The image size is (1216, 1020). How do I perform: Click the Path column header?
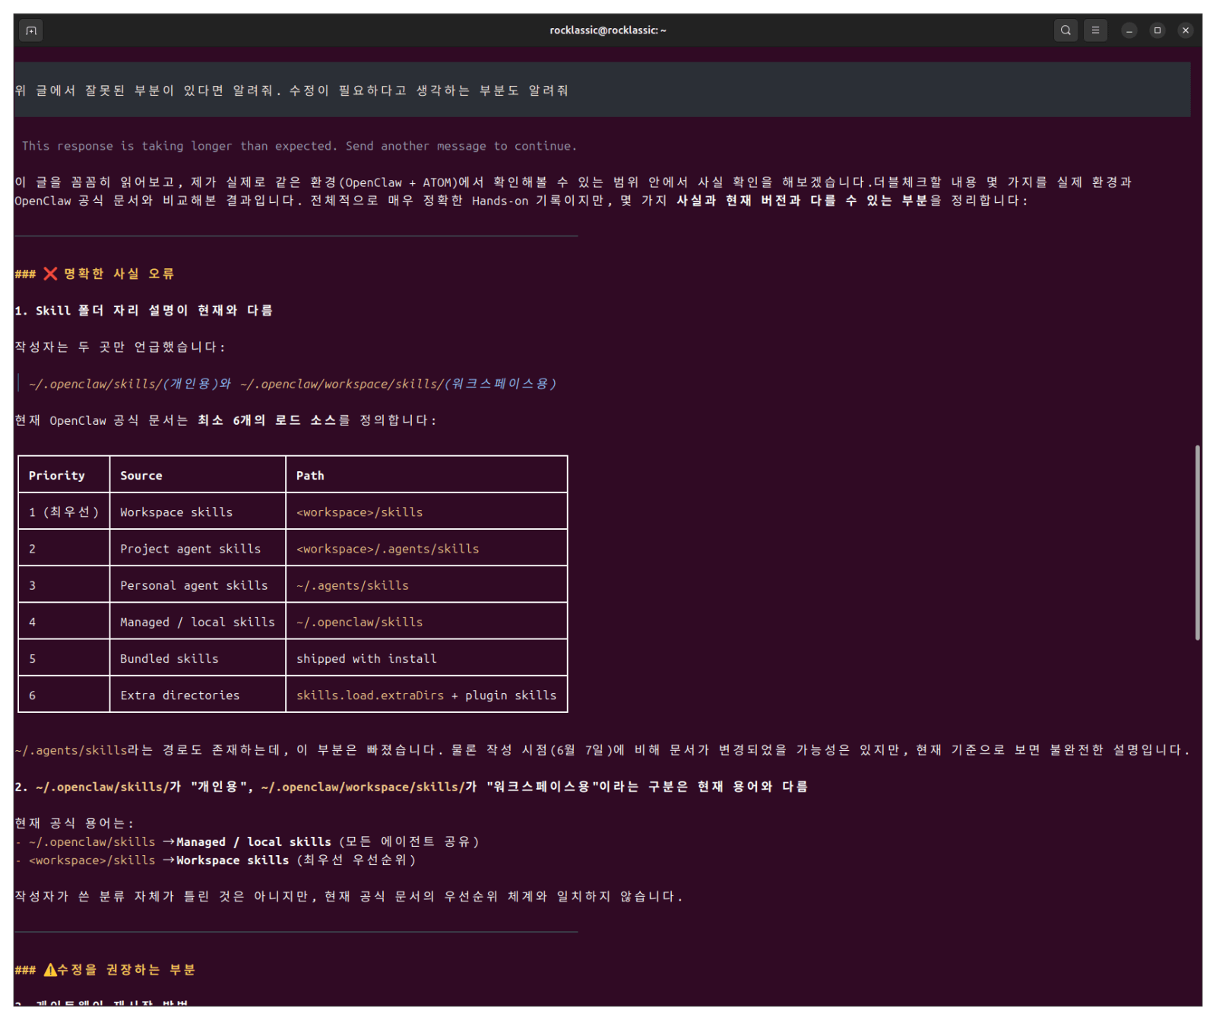tap(426, 475)
